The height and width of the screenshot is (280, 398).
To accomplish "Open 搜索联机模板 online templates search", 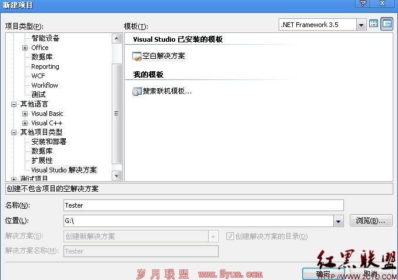I will [x=162, y=91].
